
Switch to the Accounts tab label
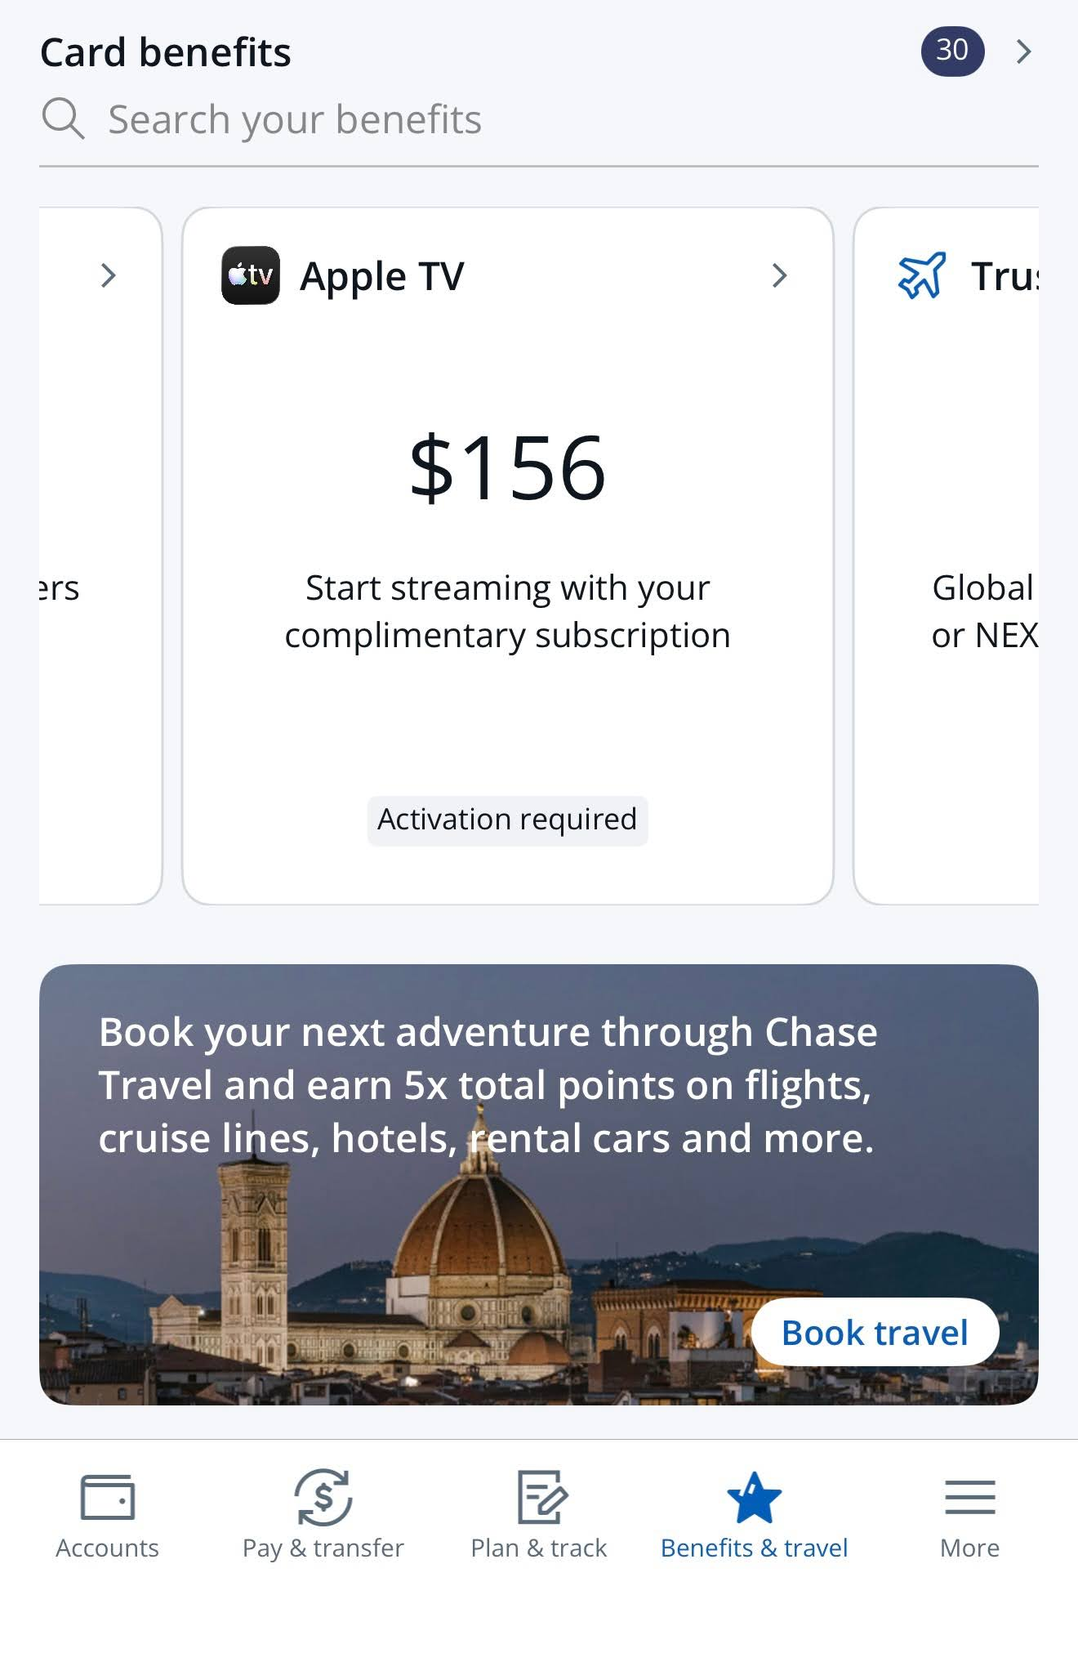coord(107,1548)
